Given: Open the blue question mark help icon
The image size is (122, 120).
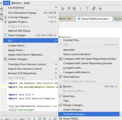Looking at the screenshot, I should pyautogui.click(x=87, y=8).
